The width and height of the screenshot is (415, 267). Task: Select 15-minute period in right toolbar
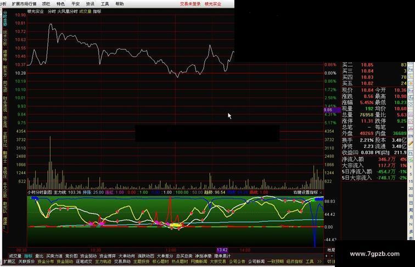click(x=411, y=181)
